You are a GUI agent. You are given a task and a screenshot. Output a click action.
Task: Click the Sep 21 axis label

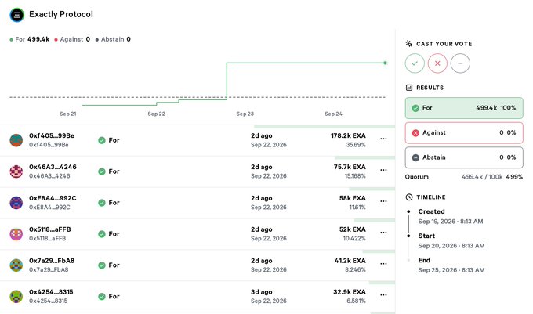tap(68, 114)
